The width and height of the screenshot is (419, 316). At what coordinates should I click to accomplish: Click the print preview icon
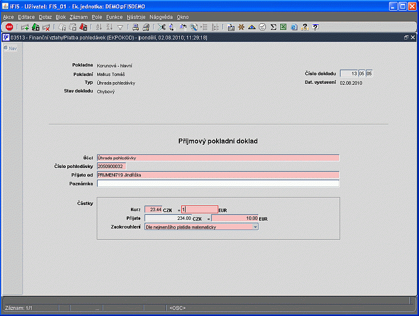coord(146,27)
